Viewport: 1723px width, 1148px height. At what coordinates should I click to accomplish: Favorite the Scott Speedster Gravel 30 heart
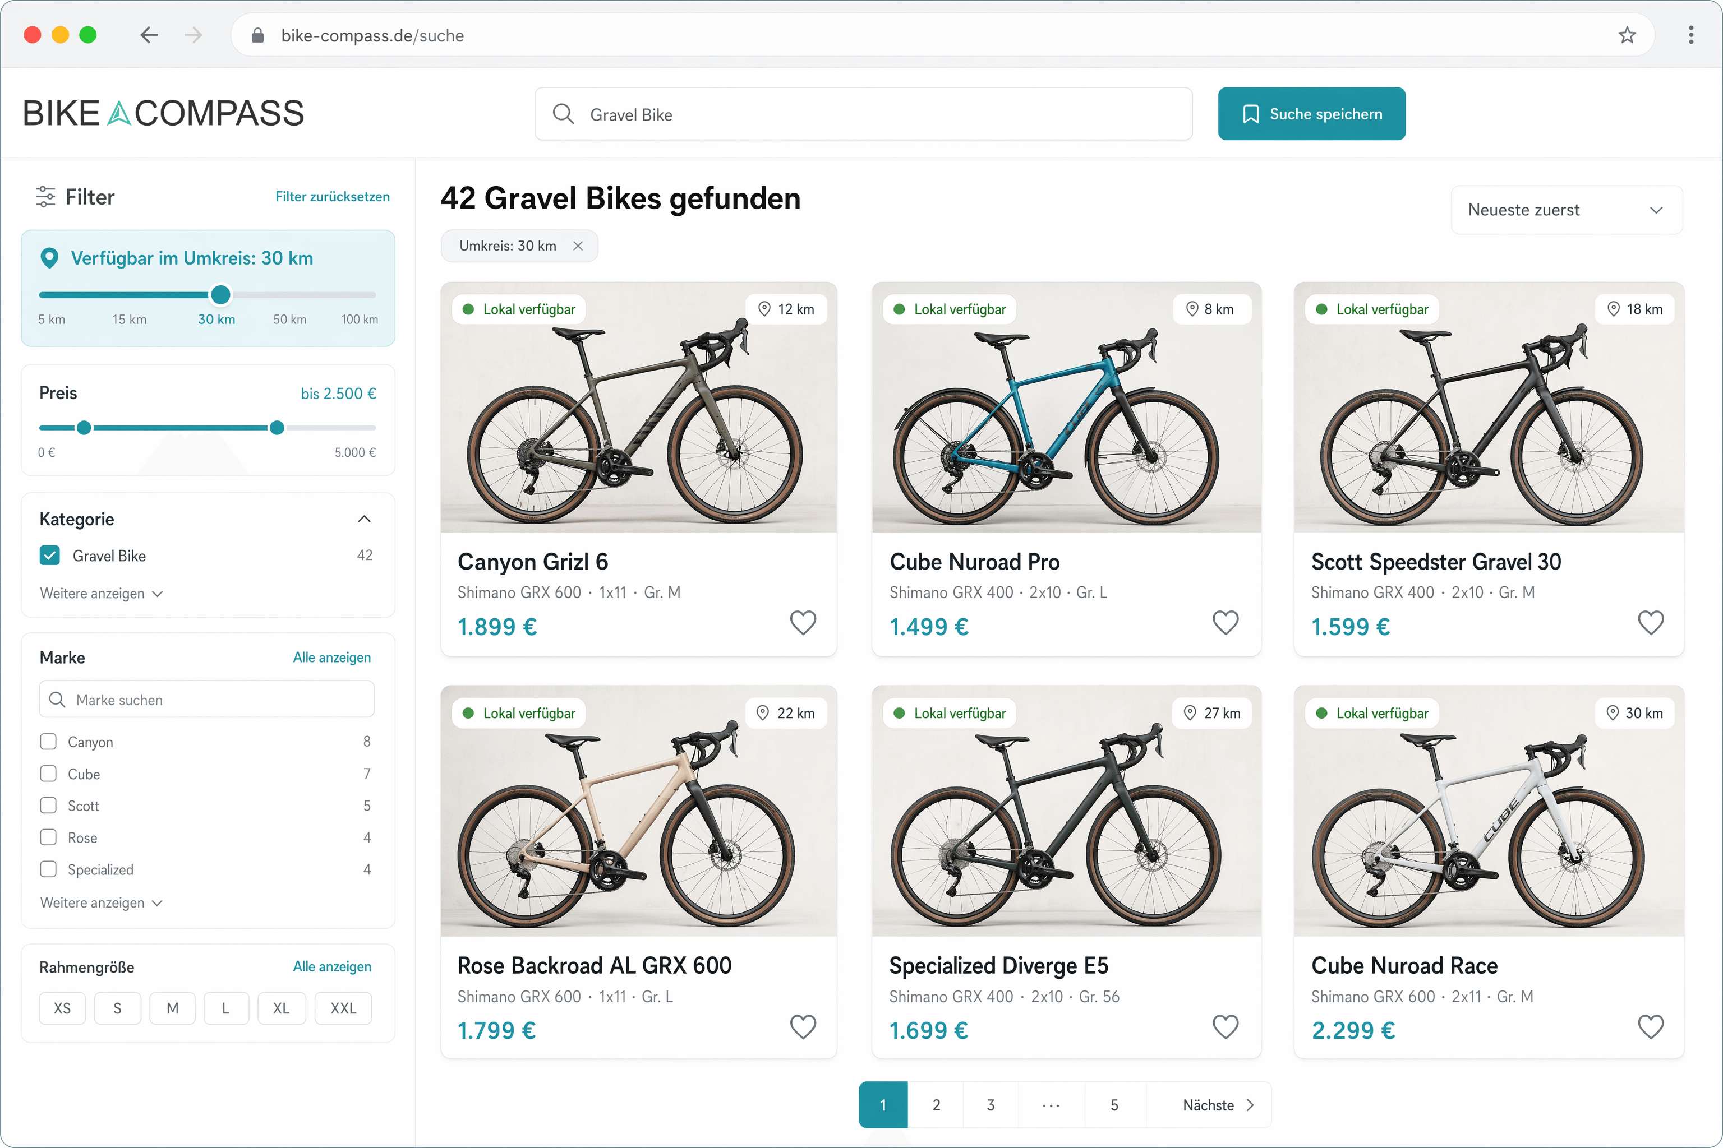point(1651,623)
